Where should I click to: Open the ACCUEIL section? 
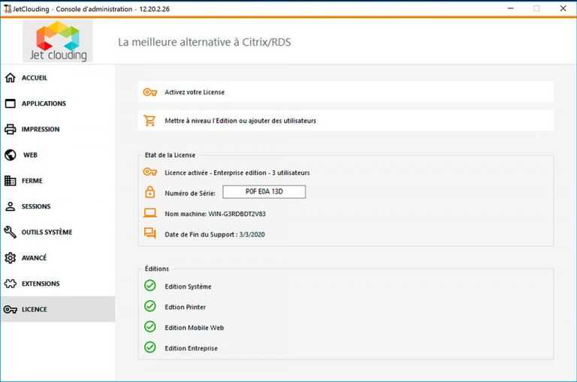(x=58, y=77)
